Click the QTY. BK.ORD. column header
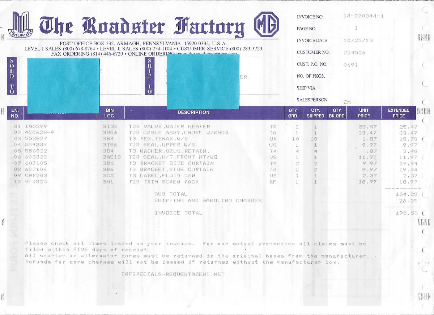The width and height of the screenshot is (434, 315). (x=337, y=113)
